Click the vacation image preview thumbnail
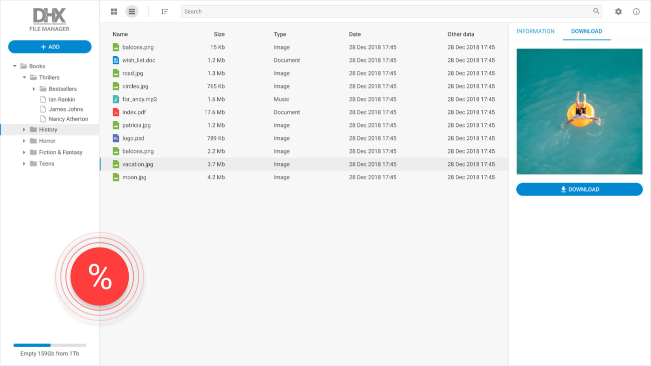 579,111
